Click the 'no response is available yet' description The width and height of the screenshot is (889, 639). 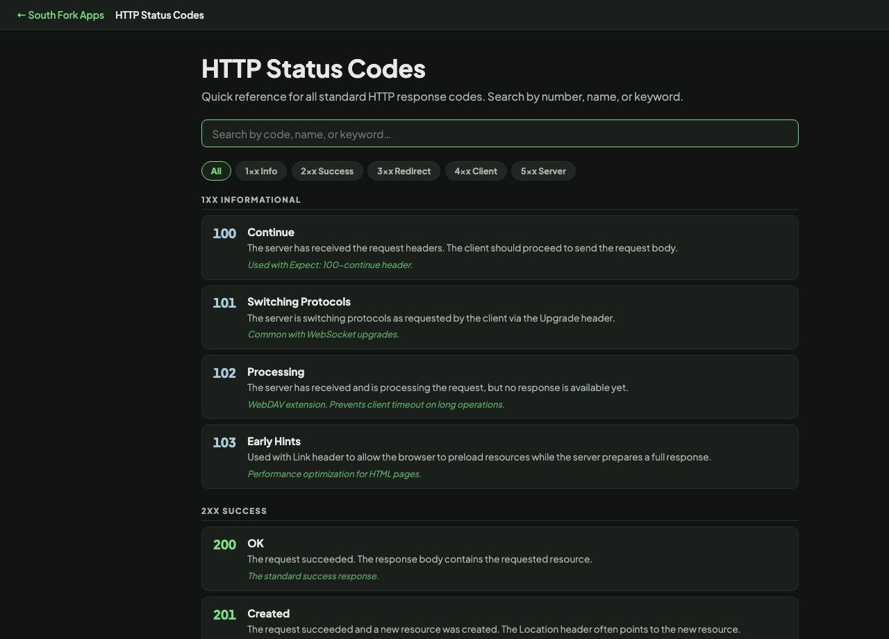click(438, 388)
